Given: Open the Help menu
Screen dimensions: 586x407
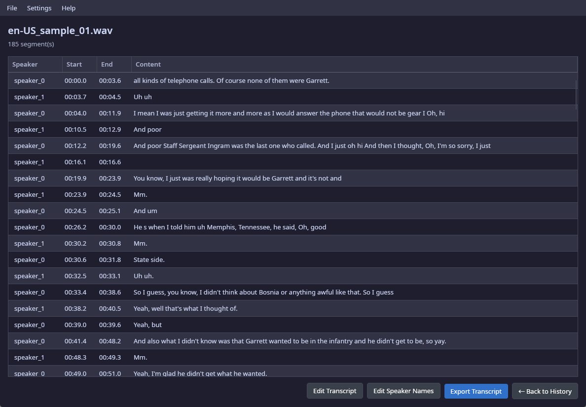Looking at the screenshot, I should pos(69,8).
